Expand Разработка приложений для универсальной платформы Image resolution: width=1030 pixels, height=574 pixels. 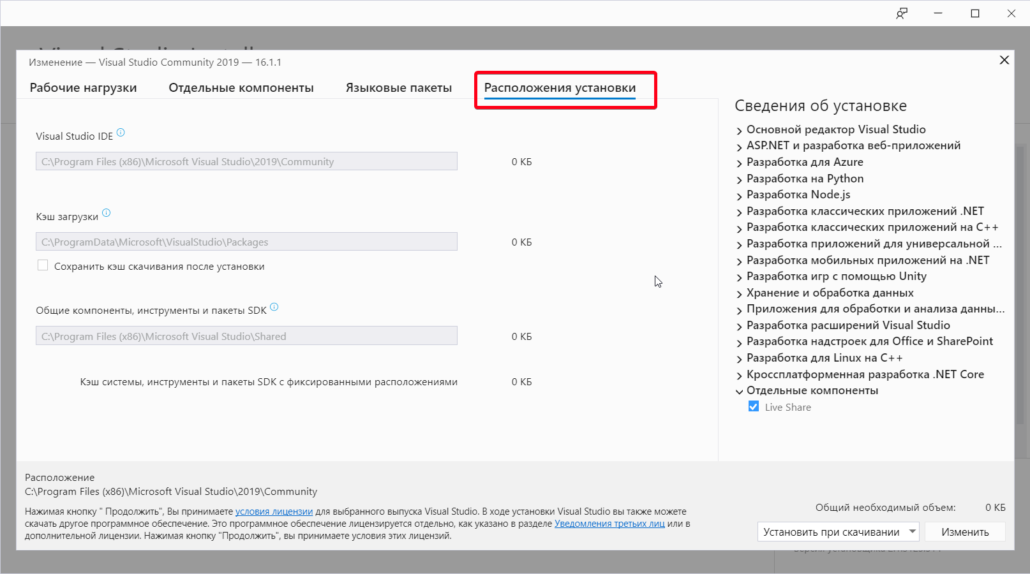[x=740, y=245]
